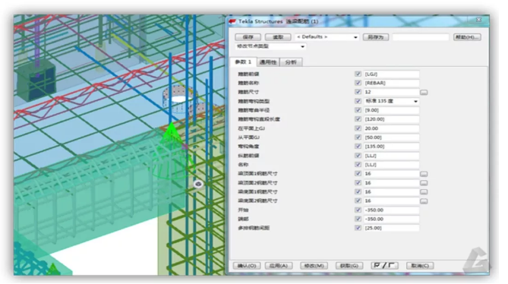This screenshot has width=508, height=284.
Task: Click the 16 field for 梁顶面1钢筋尺寸
Action: tap(391, 174)
